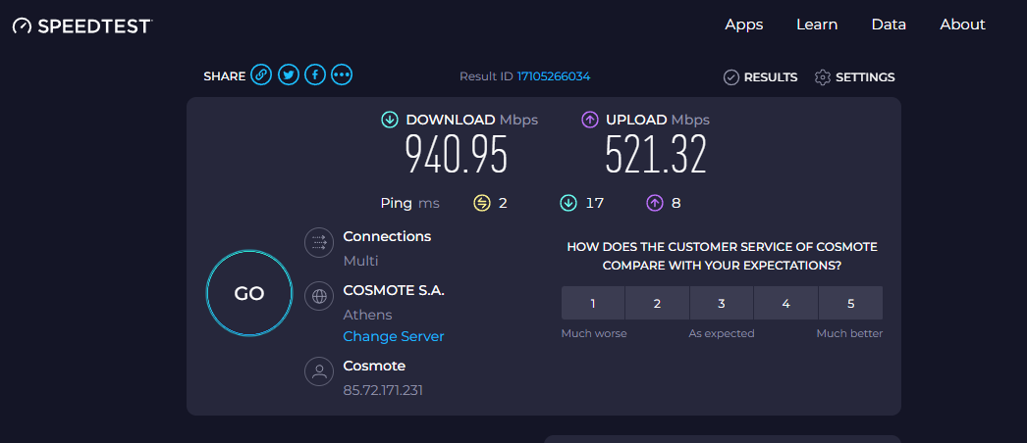This screenshot has width=1027, height=443.
Task: Click the ISP user profile icon
Action: 320,371
